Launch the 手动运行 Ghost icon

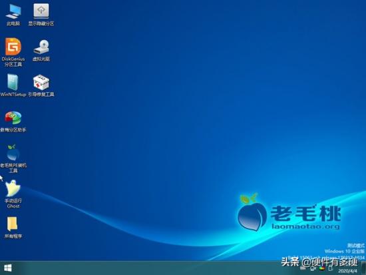pos(13,194)
